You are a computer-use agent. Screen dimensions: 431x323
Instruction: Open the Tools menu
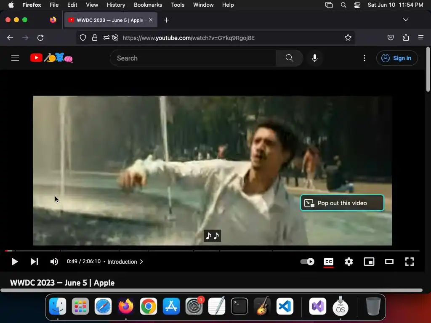pyautogui.click(x=178, y=5)
